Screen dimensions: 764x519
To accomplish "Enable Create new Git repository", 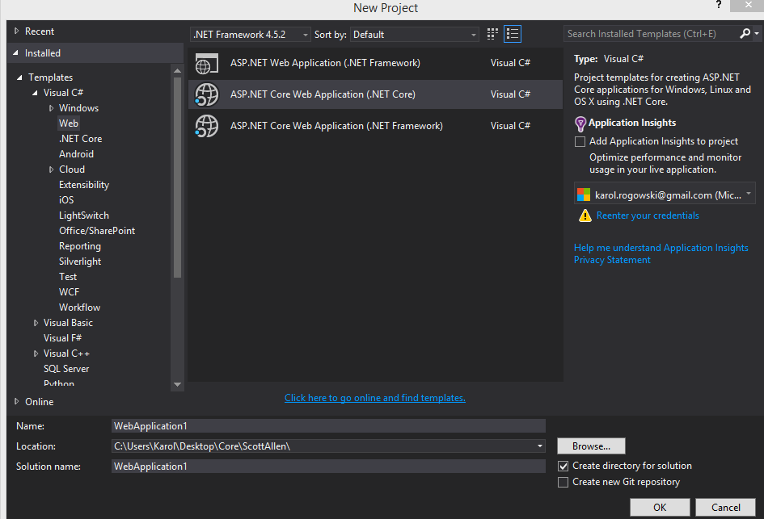I will 562,482.
